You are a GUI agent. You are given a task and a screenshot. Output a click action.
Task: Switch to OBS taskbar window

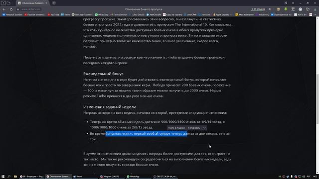165,177
